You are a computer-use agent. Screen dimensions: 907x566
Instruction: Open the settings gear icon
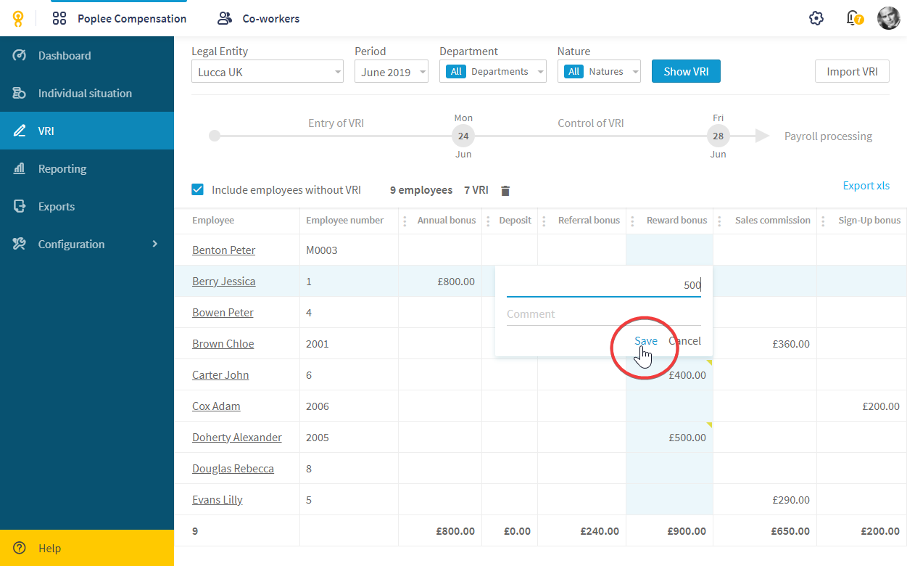click(816, 18)
